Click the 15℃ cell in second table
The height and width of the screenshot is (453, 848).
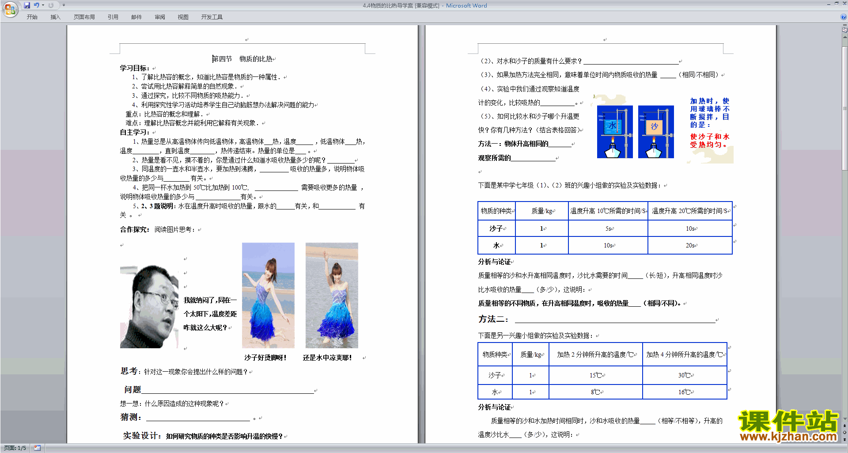point(596,375)
